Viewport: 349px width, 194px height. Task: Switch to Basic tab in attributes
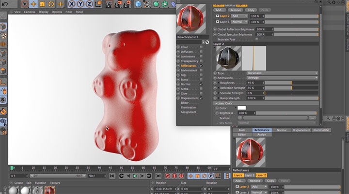coord(242,130)
